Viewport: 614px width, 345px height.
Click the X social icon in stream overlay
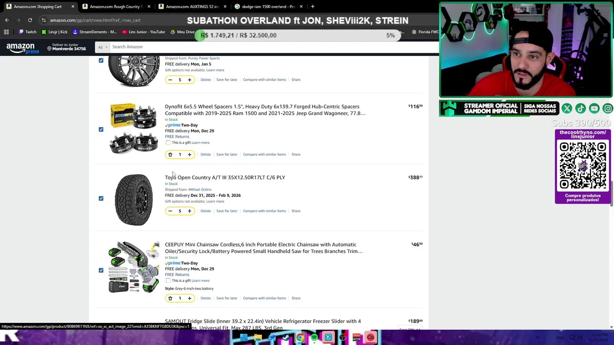click(x=567, y=109)
